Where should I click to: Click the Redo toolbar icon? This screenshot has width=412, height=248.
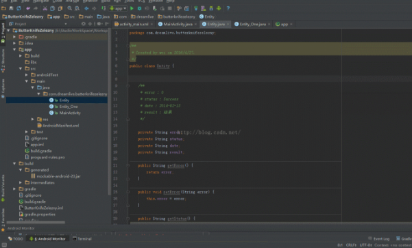(x=36, y=8)
